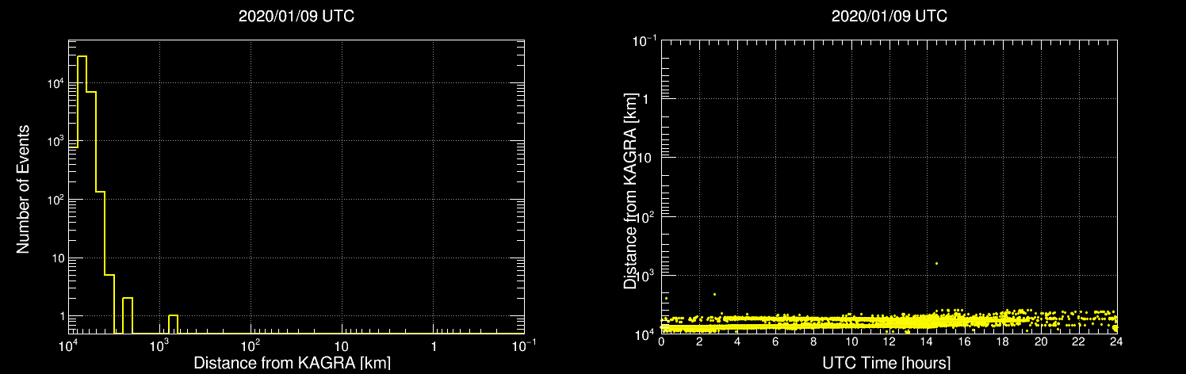Click the 10^4 tick on the histogram's distance x-axis

tap(69, 345)
